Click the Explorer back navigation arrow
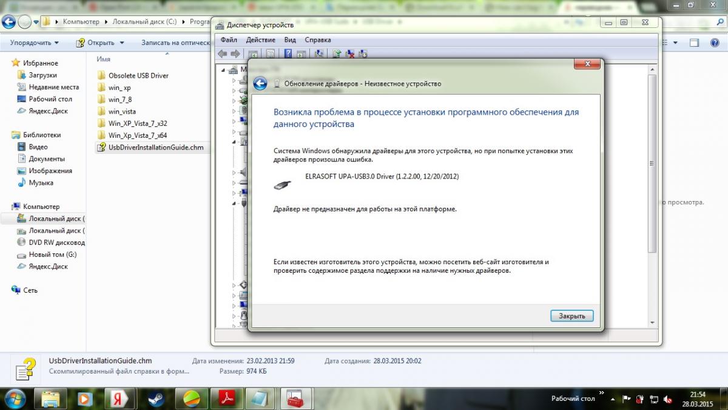The height and width of the screenshot is (410, 728). coord(9,22)
